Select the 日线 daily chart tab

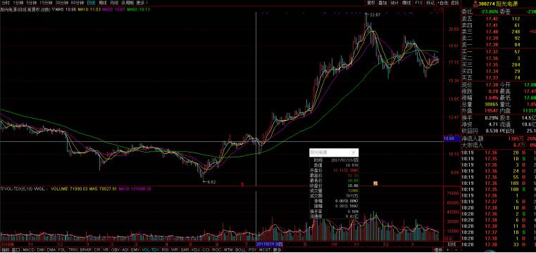pos(91,2)
